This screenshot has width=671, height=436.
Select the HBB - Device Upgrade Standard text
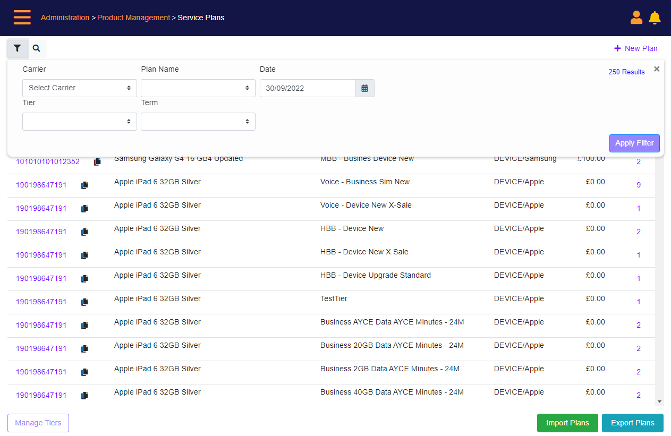376,276
